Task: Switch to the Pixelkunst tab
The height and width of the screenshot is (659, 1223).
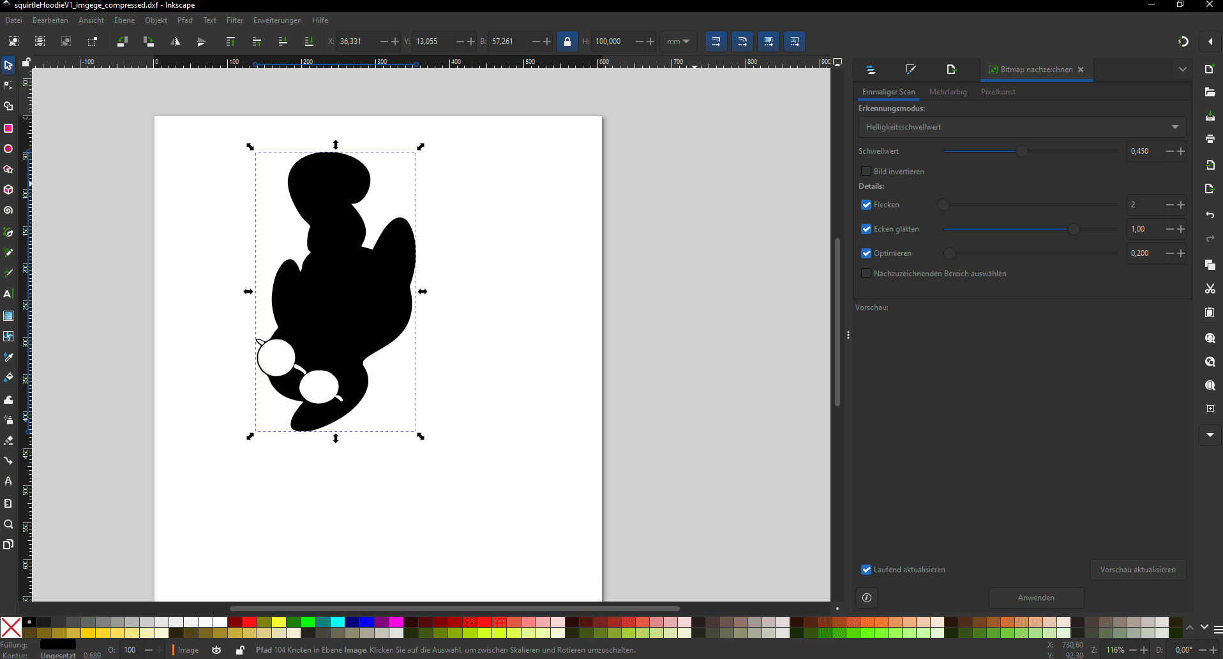Action: tap(998, 92)
